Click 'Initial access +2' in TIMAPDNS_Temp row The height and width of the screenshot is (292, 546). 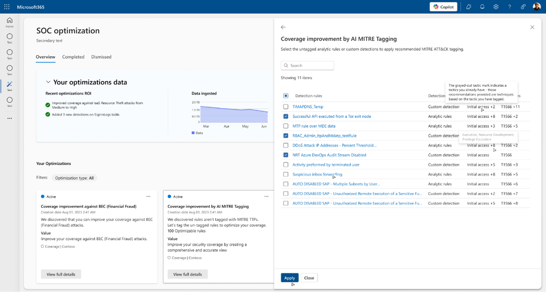[x=481, y=107]
